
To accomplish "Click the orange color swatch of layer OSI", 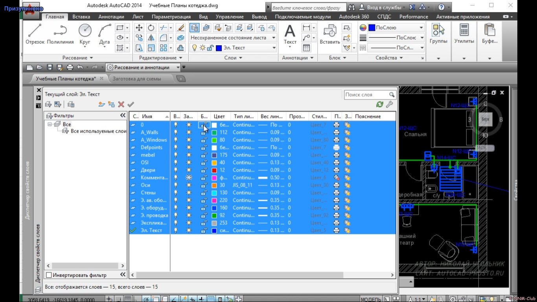I will point(214,162).
